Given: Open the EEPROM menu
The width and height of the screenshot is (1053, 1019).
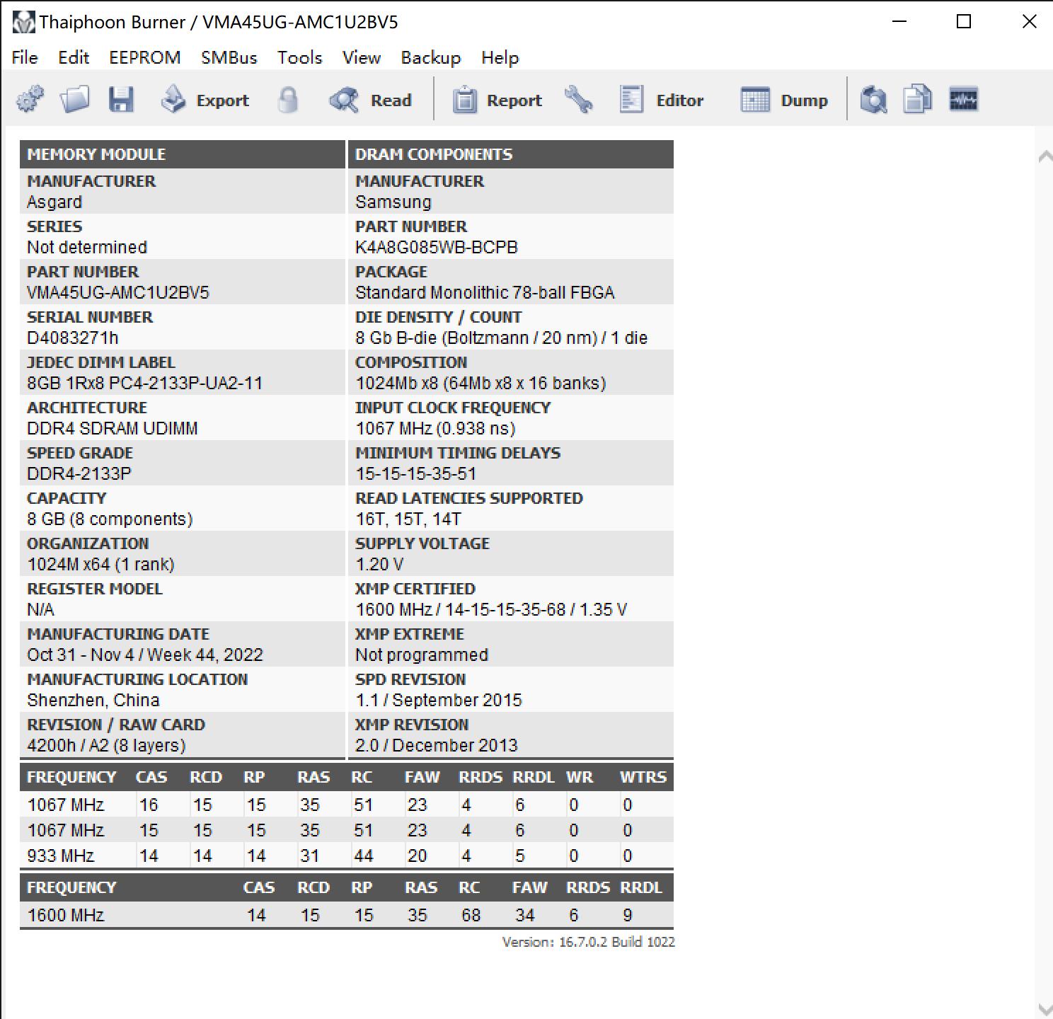Looking at the screenshot, I should [145, 57].
